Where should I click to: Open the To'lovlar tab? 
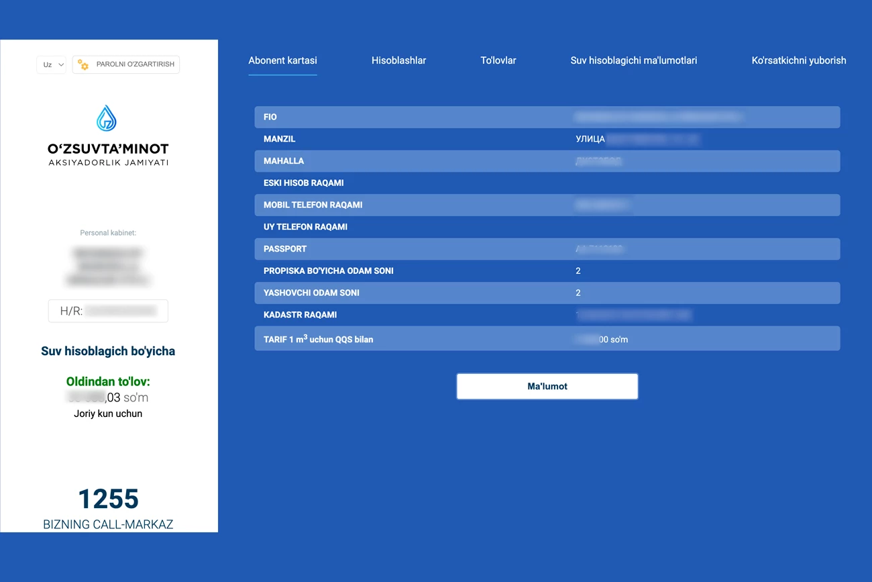(498, 60)
